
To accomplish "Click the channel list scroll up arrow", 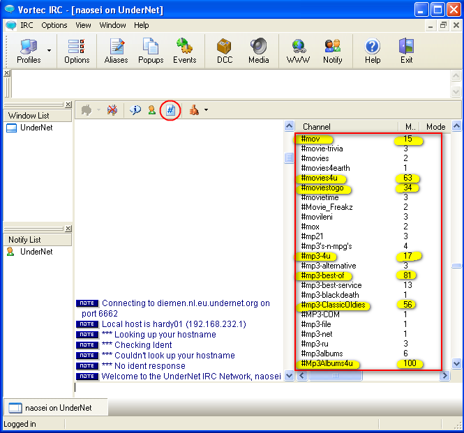I will pos(456,126).
